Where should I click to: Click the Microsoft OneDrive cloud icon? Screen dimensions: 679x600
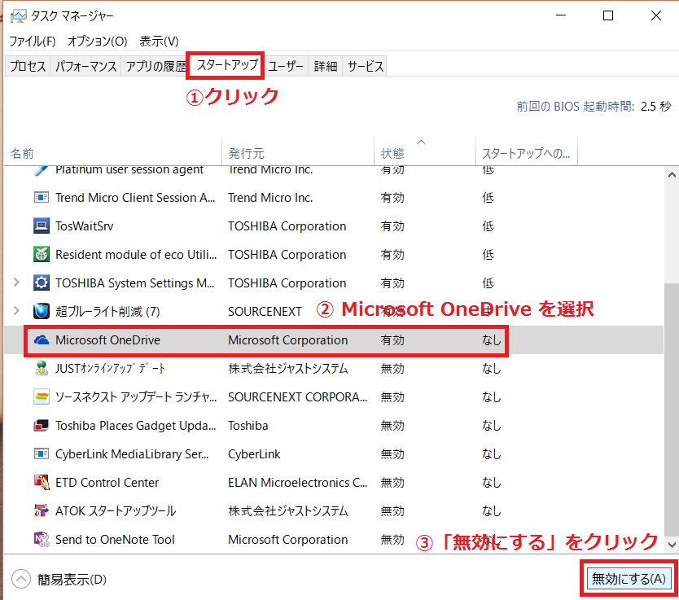coord(42,340)
